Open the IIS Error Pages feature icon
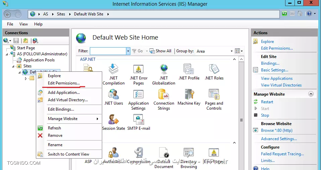Viewport: 321px width, 170px height. (214, 152)
